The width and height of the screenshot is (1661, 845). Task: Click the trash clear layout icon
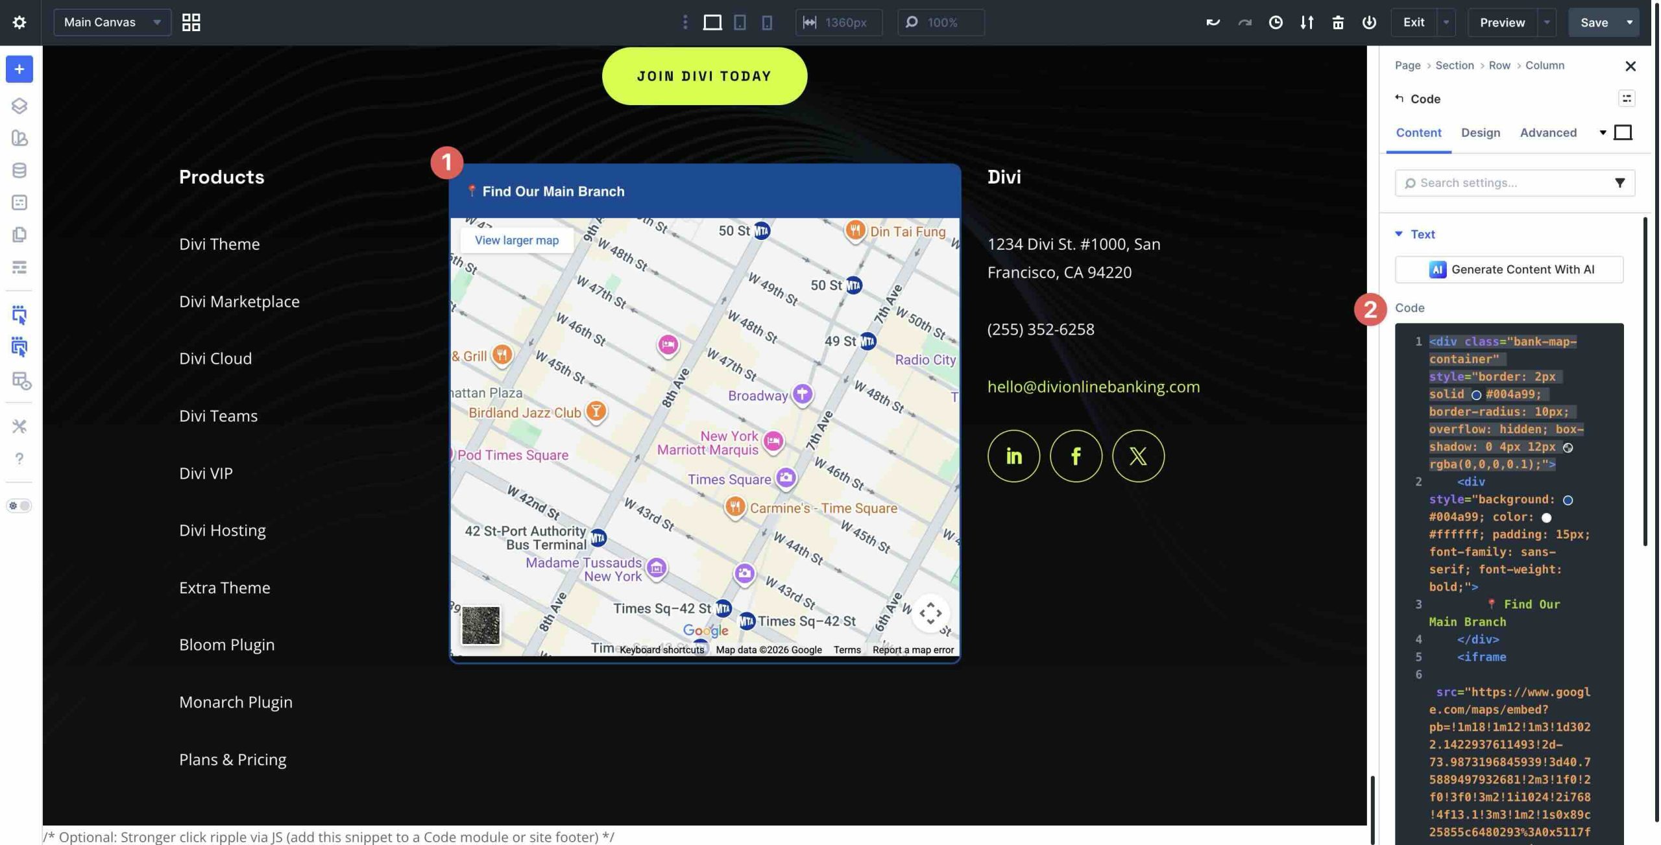click(1337, 22)
